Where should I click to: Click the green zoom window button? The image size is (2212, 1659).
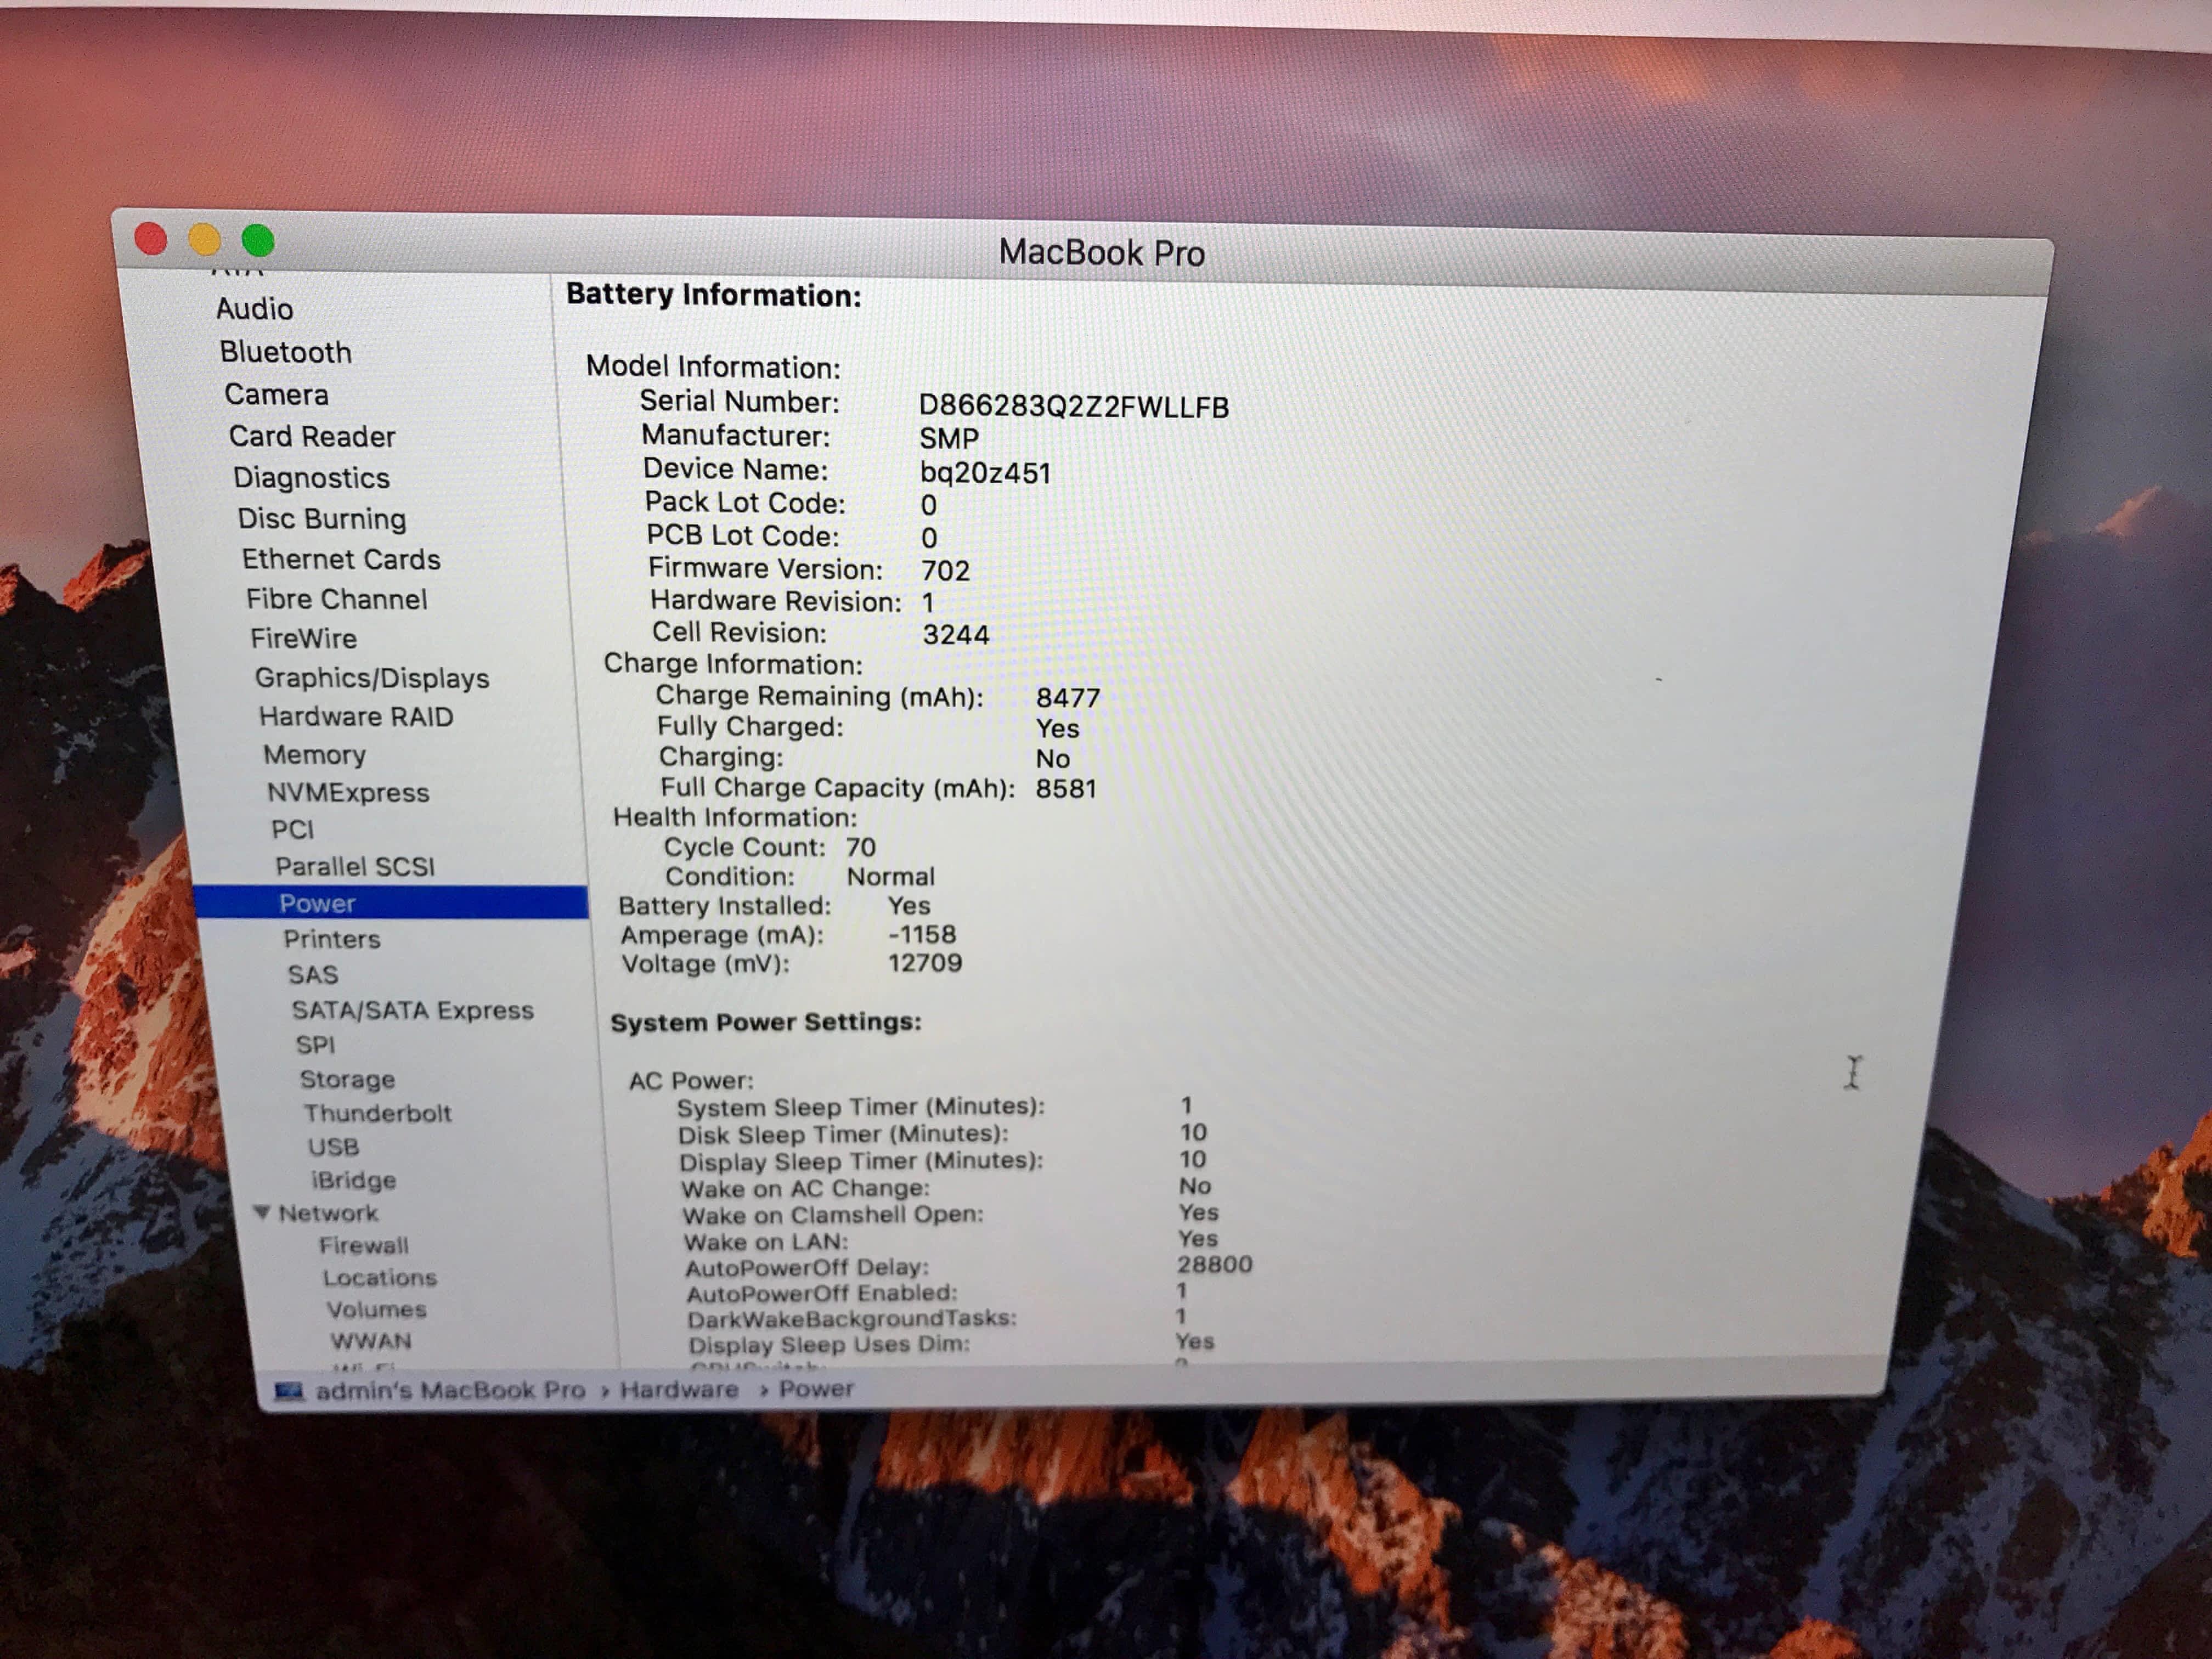pyautogui.click(x=258, y=240)
